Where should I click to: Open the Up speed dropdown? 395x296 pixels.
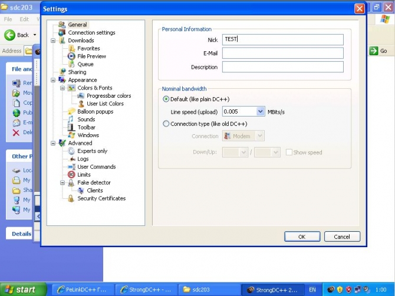coord(276,152)
